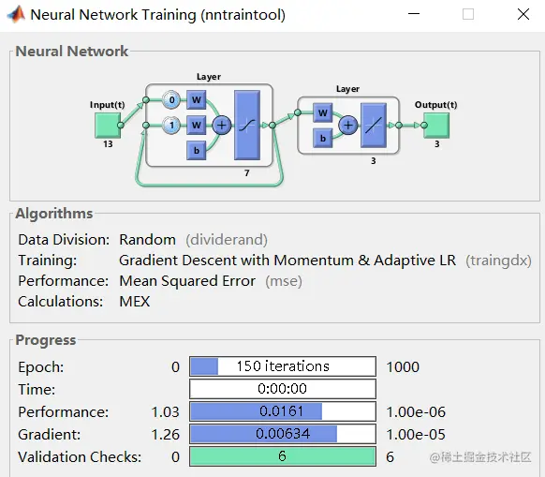Click the performance goal '1.00e-06'
Image resolution: width=545 pixels, height=477 pixels.
416,412
